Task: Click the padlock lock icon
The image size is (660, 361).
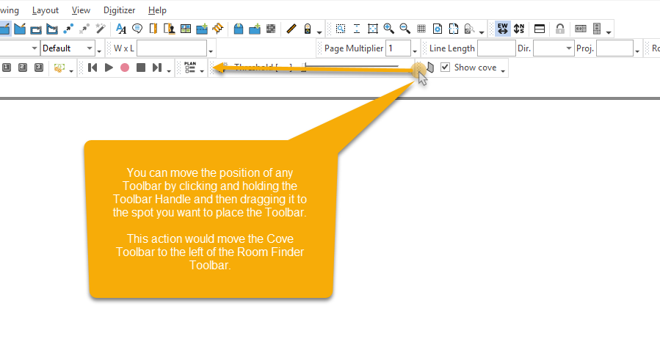Action: pyautogui.click(x=560, y=29)
